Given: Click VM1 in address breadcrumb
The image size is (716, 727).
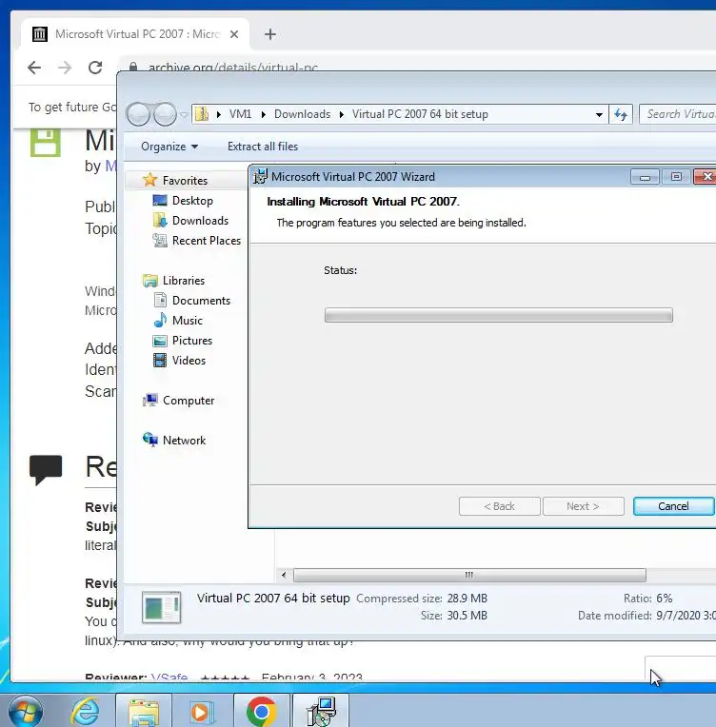Looking at the screenshot, I should pyautogui.click(x=240, y=114).
